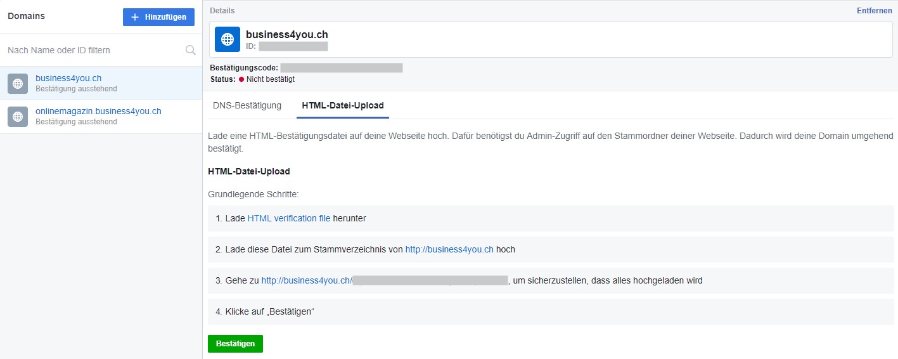Click the plus icon on Hinzufügen button
The height and width of the screenshot is (359, 898).
click(134, 17)
